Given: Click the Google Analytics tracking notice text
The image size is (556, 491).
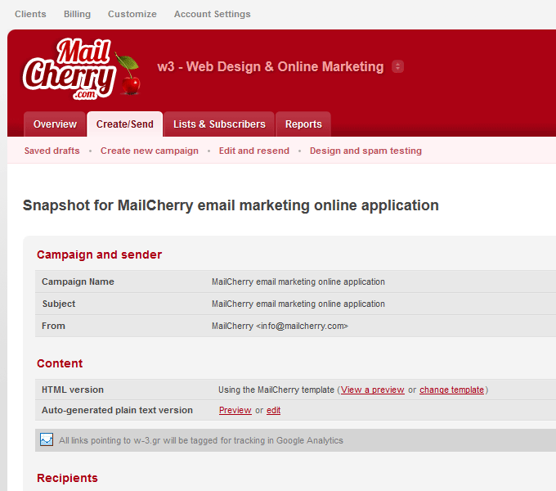Looking at the screenshot, I should 201,440.
